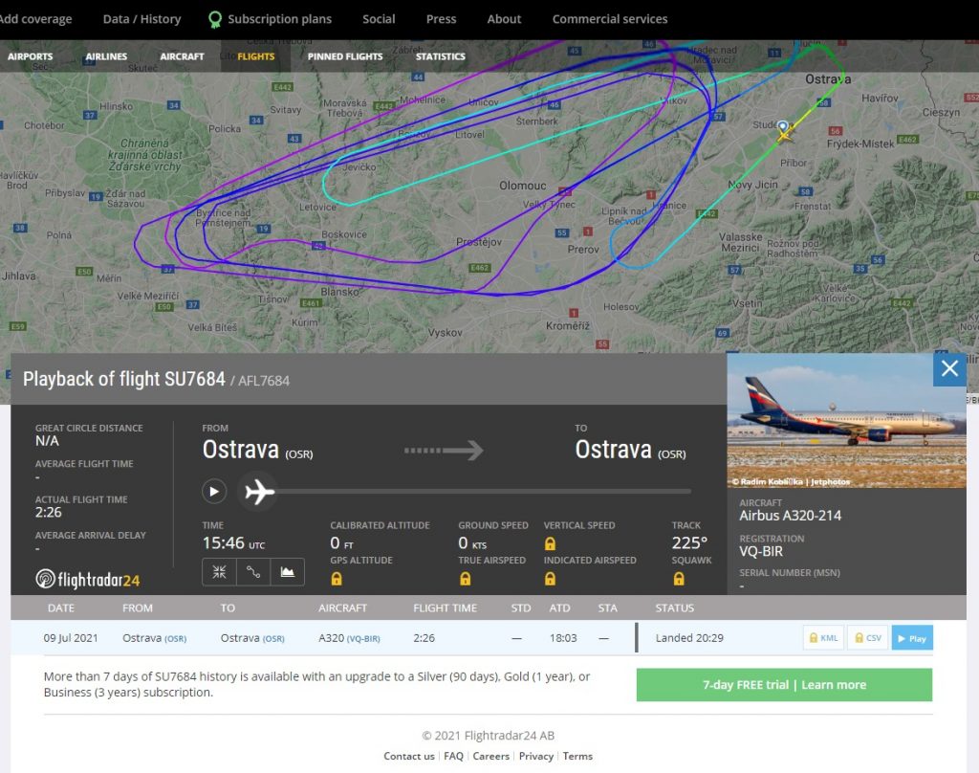Open the Social menu
Viewport: 979px width, 773px height.
click(379, 19)
